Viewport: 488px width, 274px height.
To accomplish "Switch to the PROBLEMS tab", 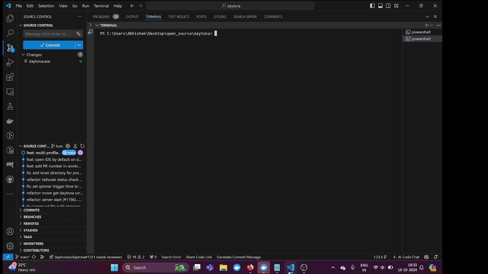I will coord(101,16).
